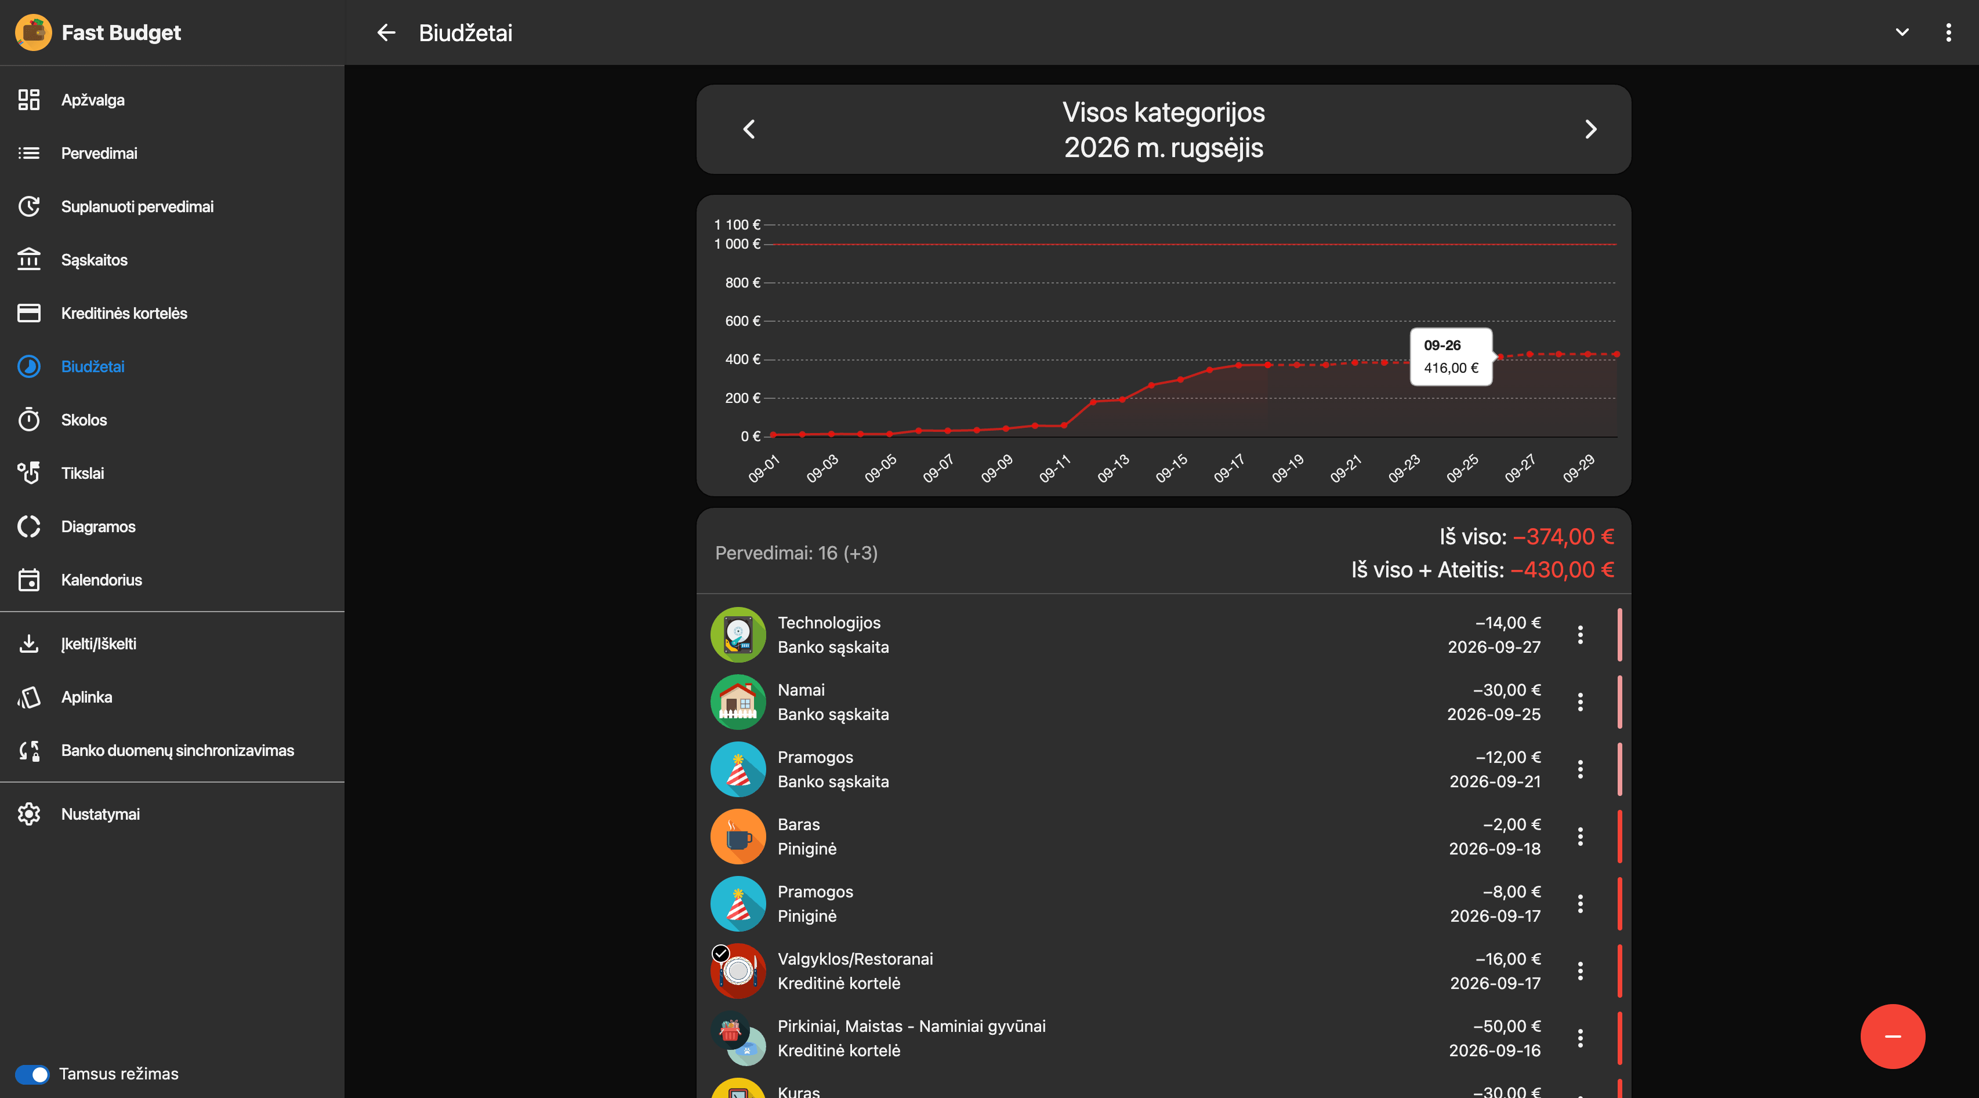Click the Fast Budget wallet logo
1979x1098 pixels.
click(x=33, y=32)
